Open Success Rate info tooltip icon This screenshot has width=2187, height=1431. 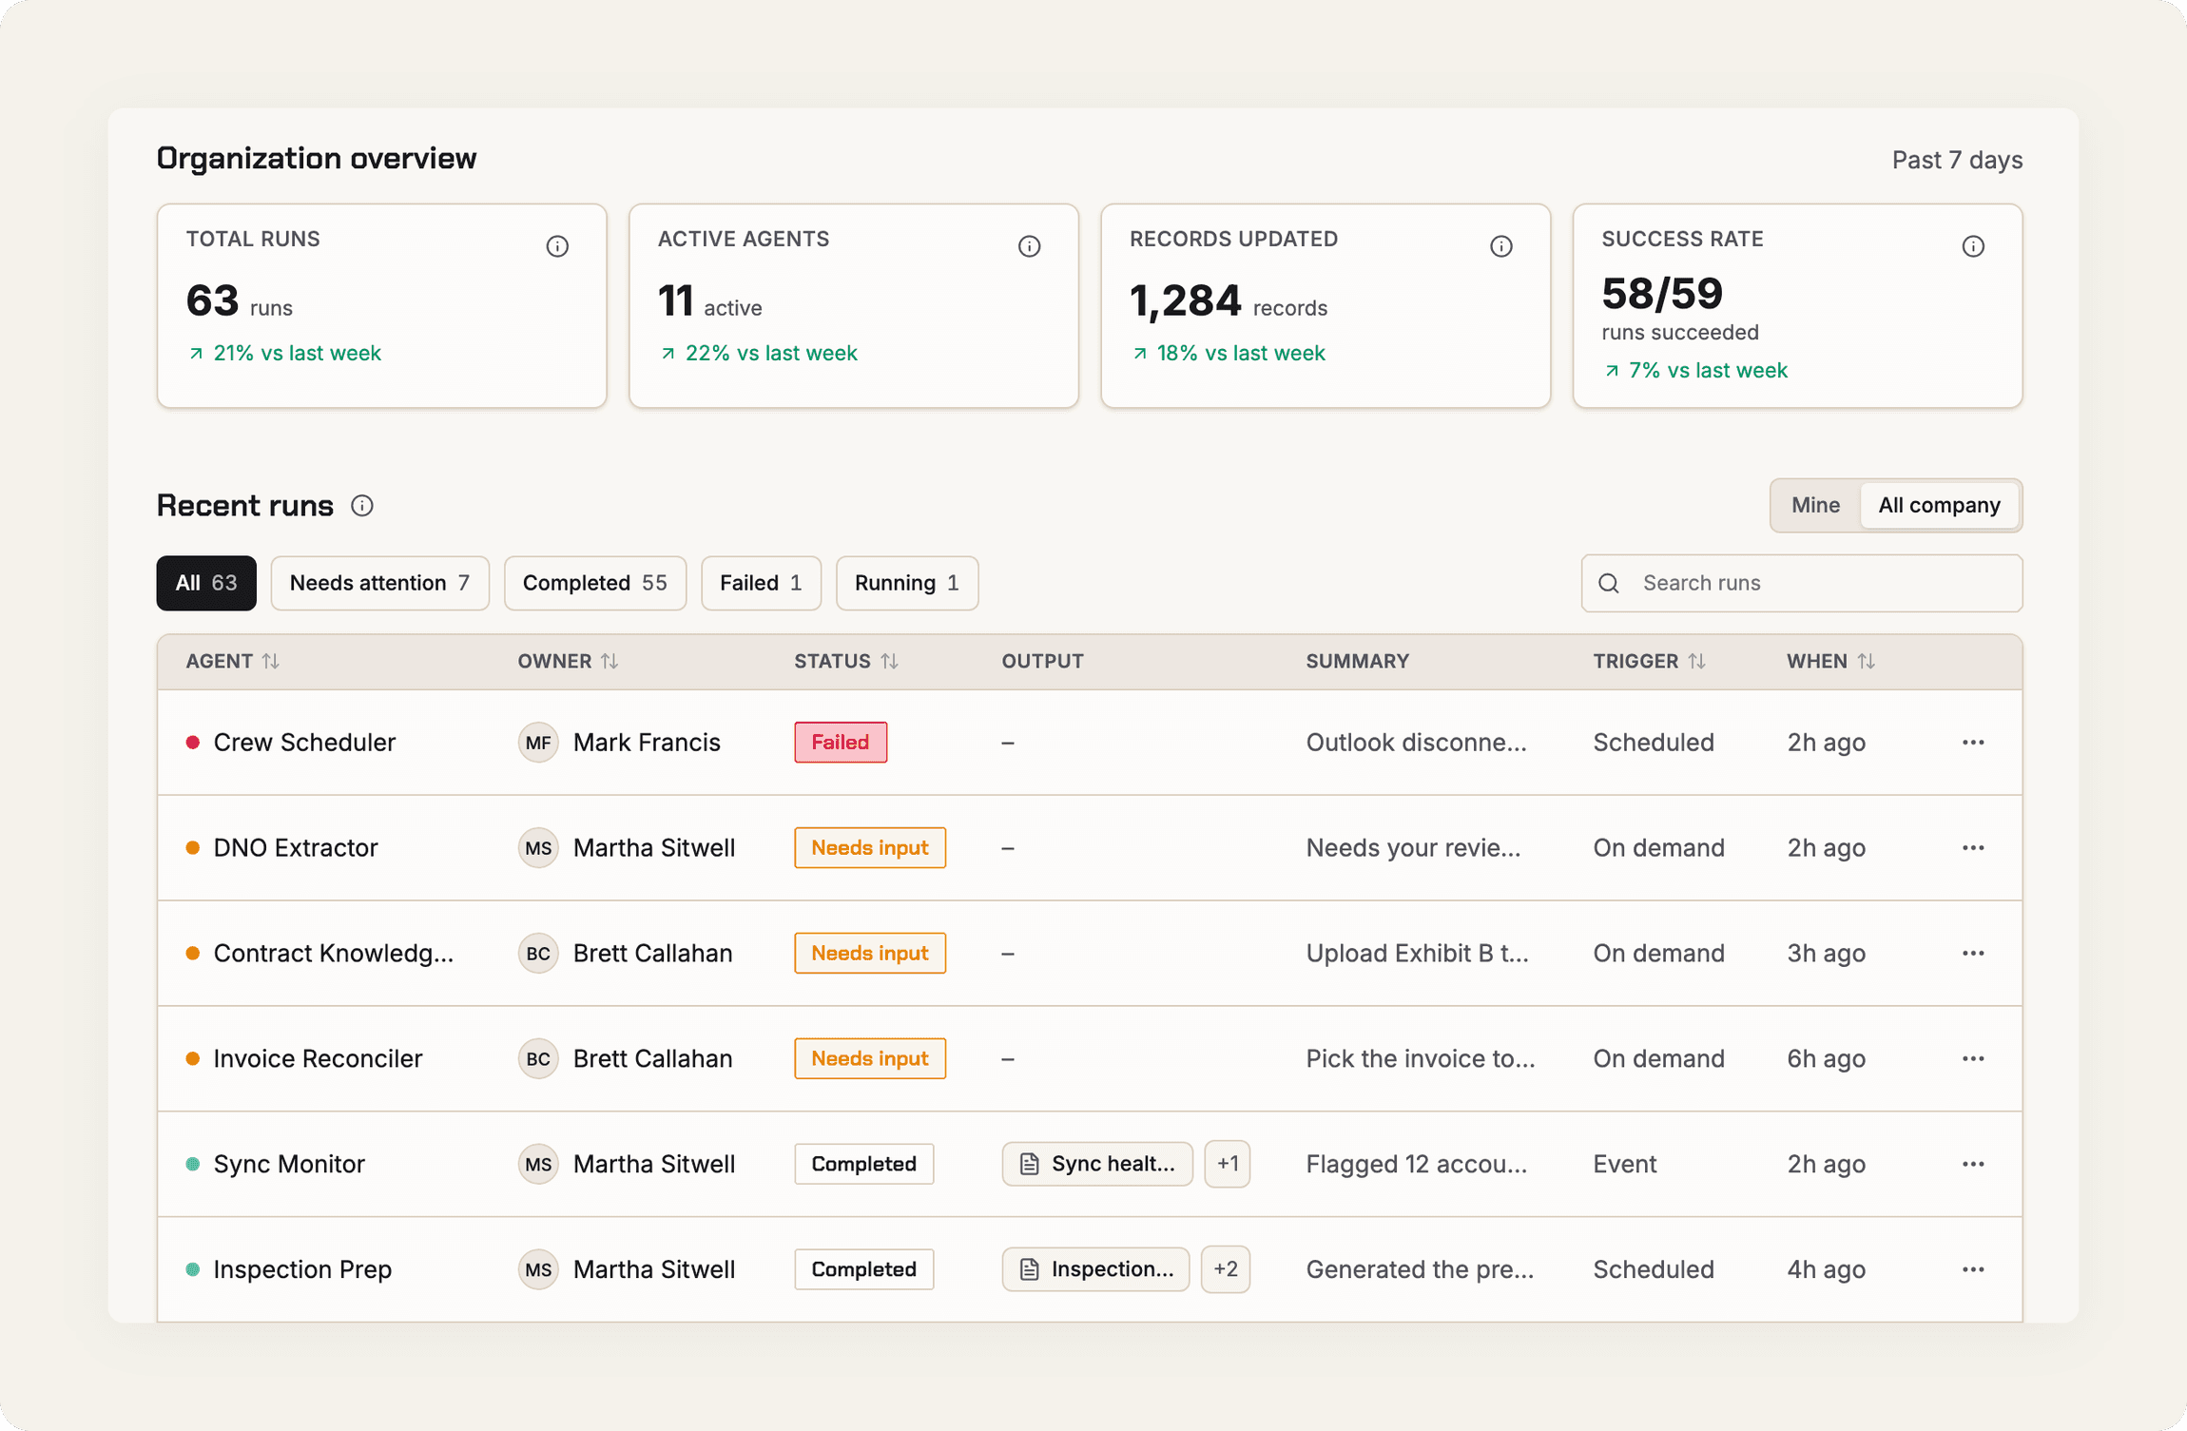1973,247
